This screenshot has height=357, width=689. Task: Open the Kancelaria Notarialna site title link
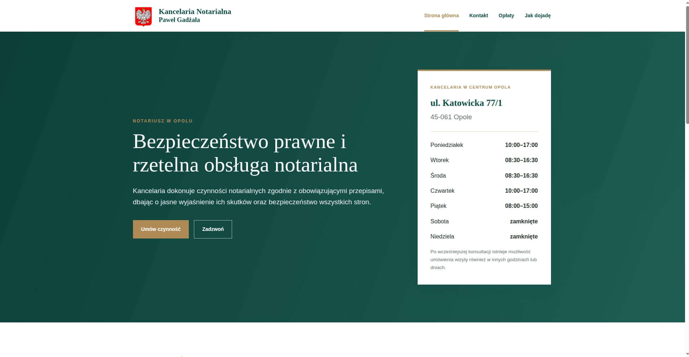pyautogui.click(x=195, y=12)
